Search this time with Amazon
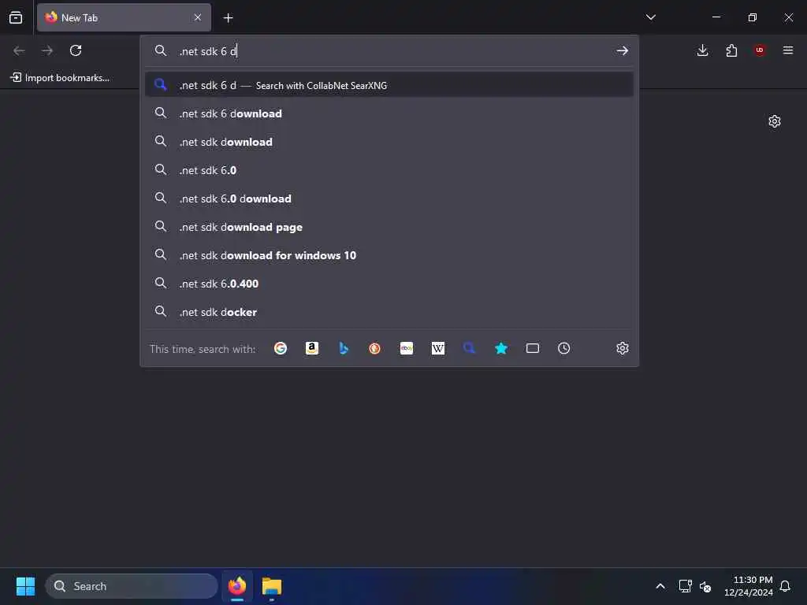The height and width of the screenshot is (605, 807). click(312, 348)
